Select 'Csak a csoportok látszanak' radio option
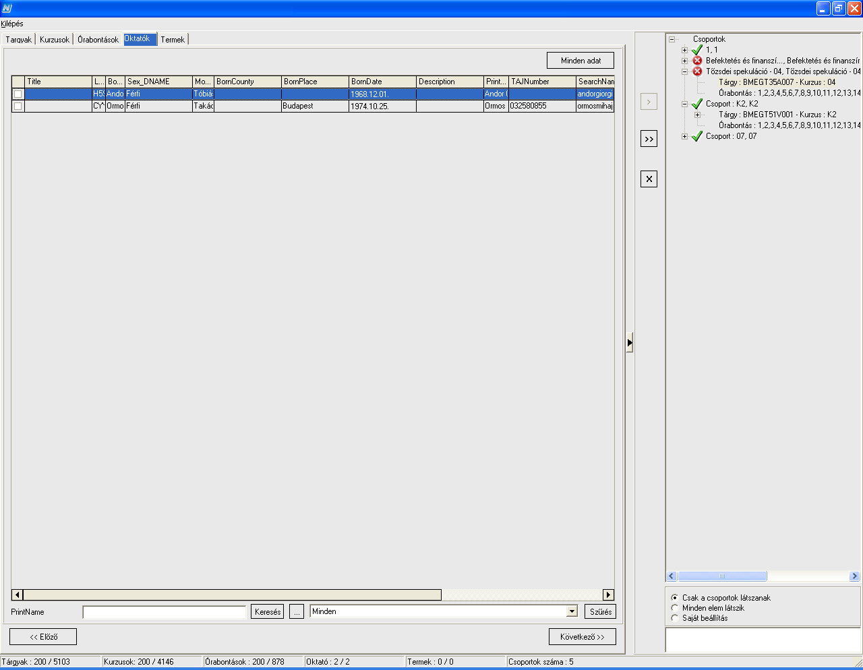Viewport: 863px width, 670px height. pos(674,598)
